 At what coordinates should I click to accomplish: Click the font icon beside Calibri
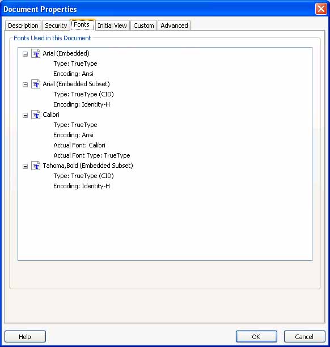(x=36, y=115)
